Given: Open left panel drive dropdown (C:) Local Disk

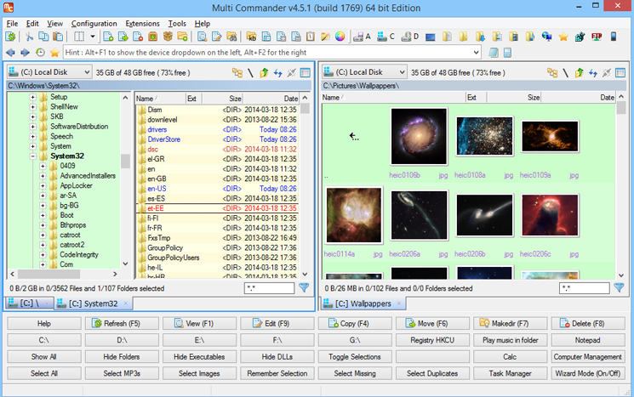Looking at the screenshot, I should (49, 72).
